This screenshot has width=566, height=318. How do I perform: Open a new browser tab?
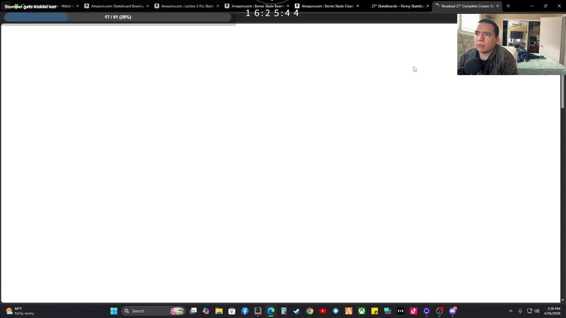pos(508,6)
